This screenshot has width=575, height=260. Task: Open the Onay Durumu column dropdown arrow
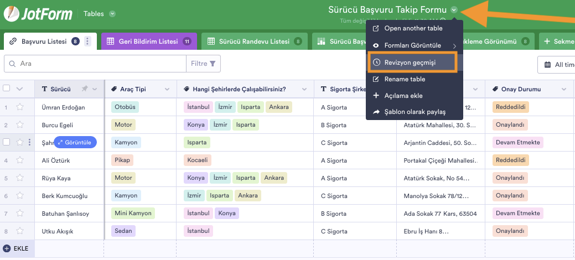tap(563, 89)
